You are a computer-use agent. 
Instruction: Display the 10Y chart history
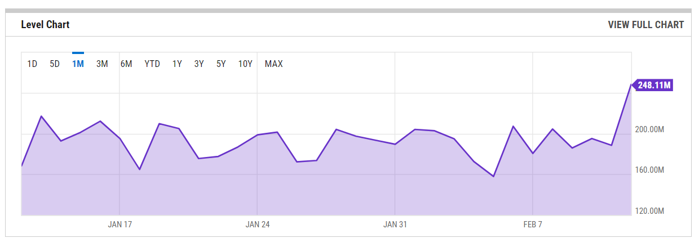[x=245, y=64]
